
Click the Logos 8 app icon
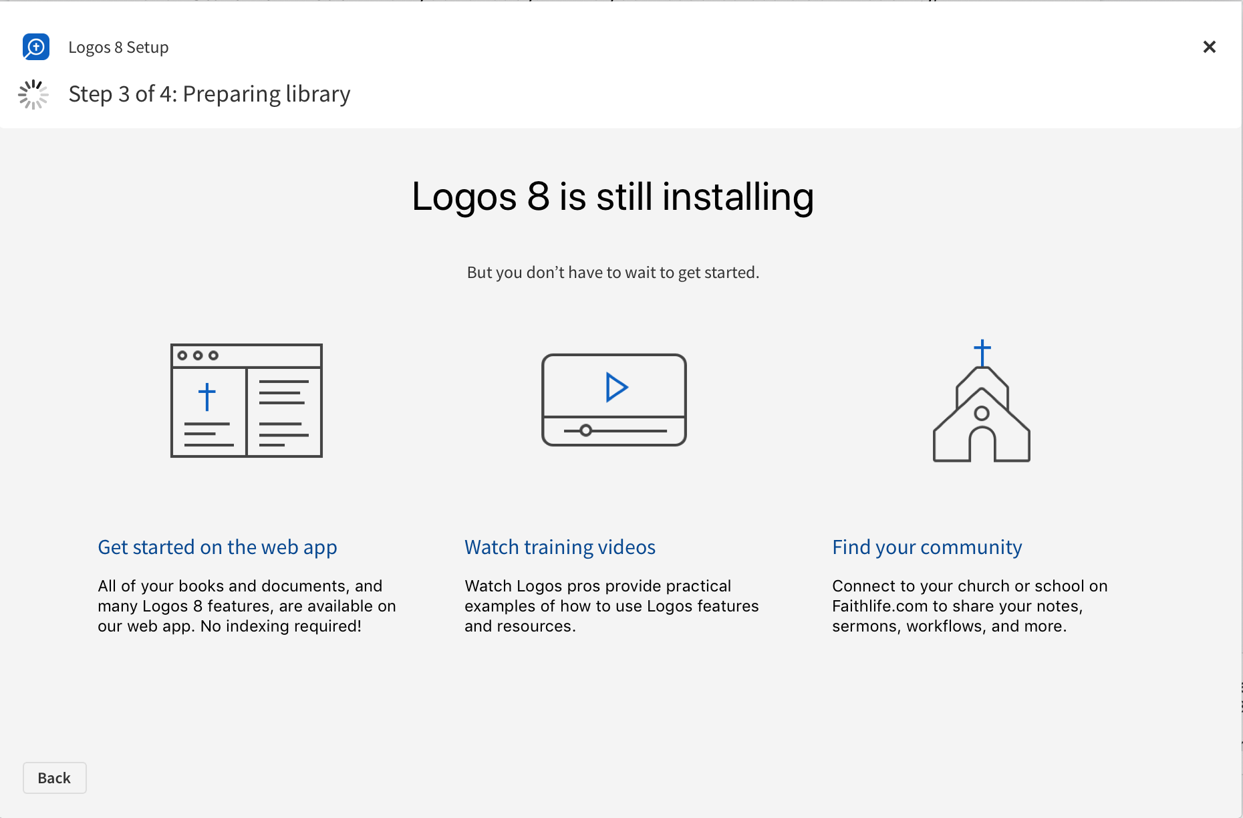coord(36,47)
